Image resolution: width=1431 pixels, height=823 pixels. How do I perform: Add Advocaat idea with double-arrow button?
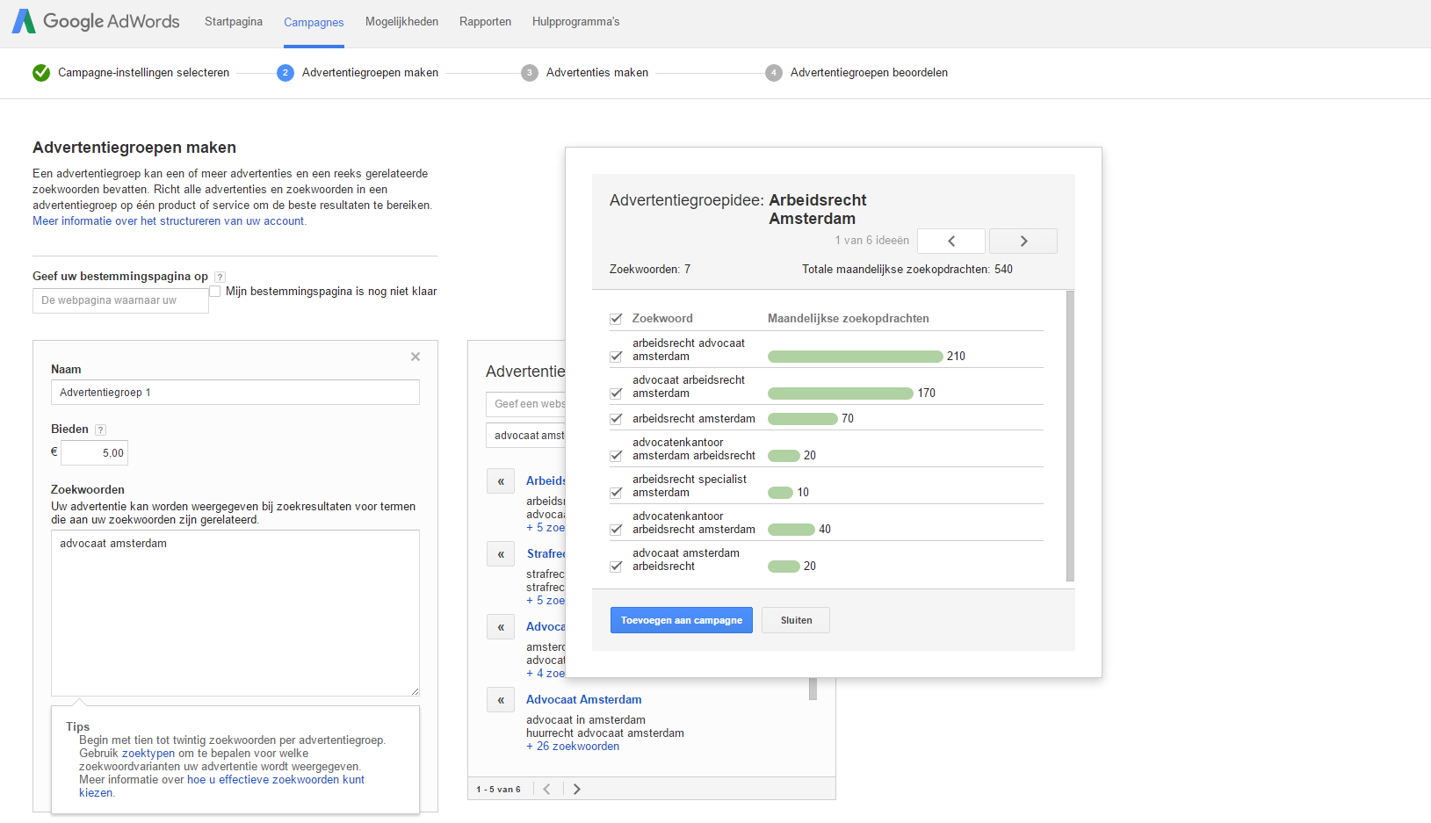coord(501,627)
